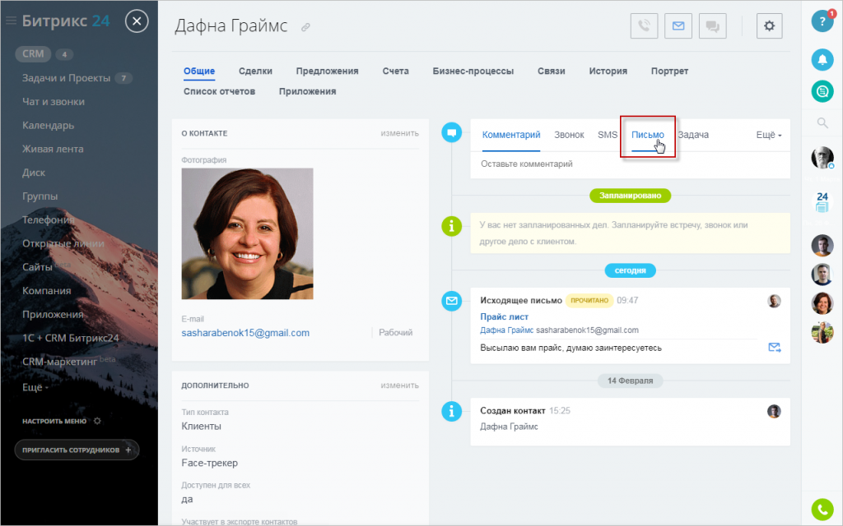Image resolution: width=843 pixels, height=526 pixels.
Task: Open 1С + CRM Битрикс24 in sidebar
Action: click(x=71, y=338)
